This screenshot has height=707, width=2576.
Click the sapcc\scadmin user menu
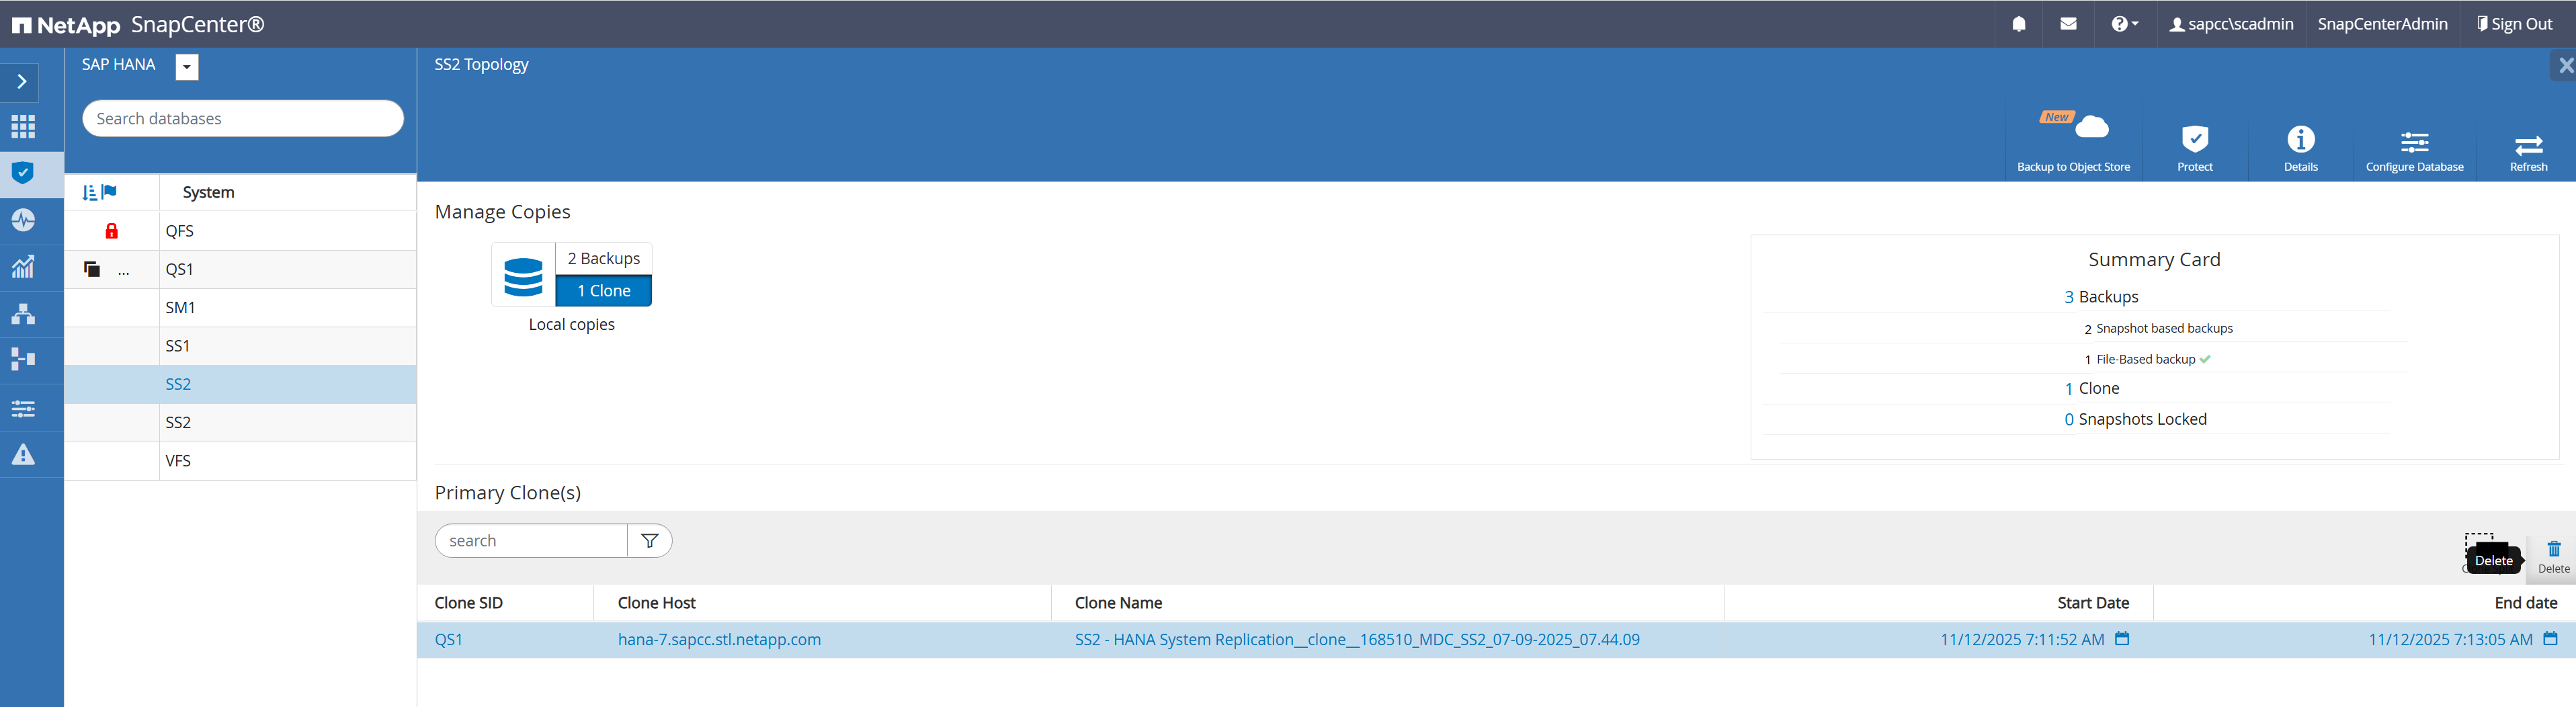(x=2231, y=24)
